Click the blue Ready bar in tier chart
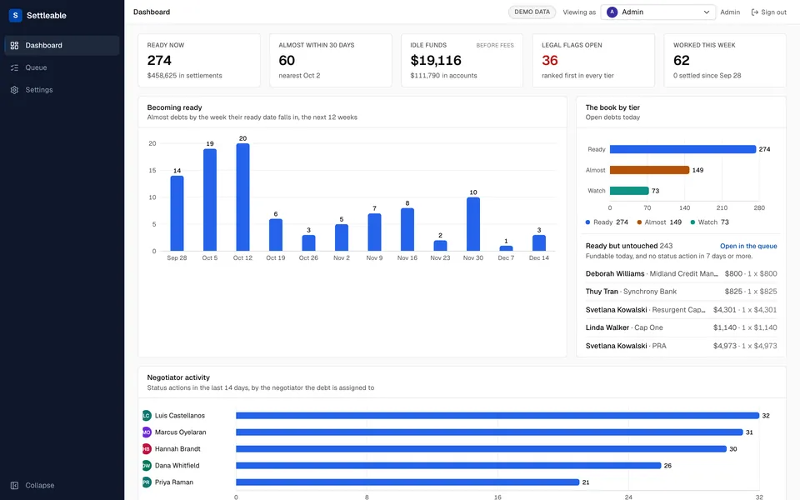Image resolution: width=800 pixels, height=500 pixels. coord(682,149)
